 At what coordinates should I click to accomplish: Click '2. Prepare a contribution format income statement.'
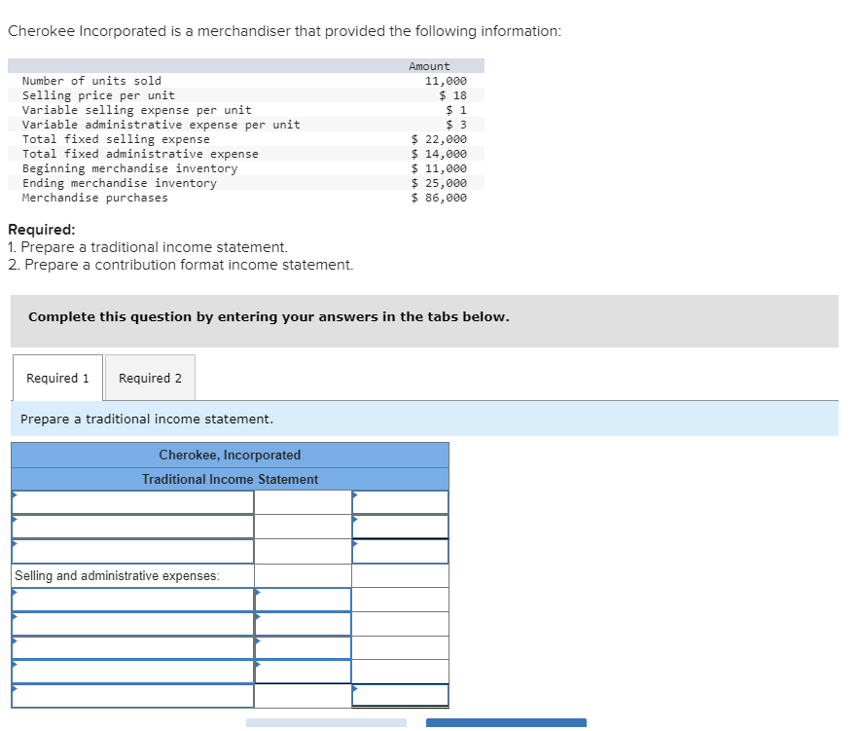181,265
